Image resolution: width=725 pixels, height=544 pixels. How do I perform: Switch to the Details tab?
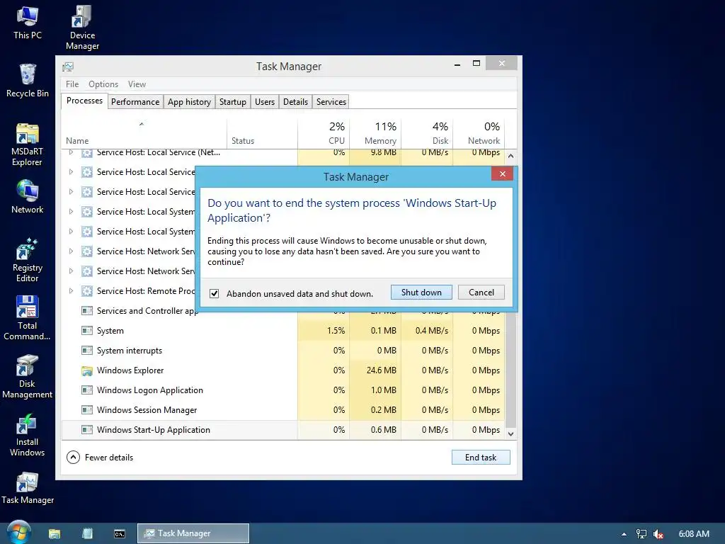(295, 102)
